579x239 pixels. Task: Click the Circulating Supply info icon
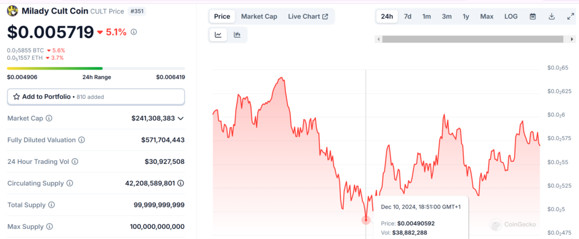[x=70, y=184]
